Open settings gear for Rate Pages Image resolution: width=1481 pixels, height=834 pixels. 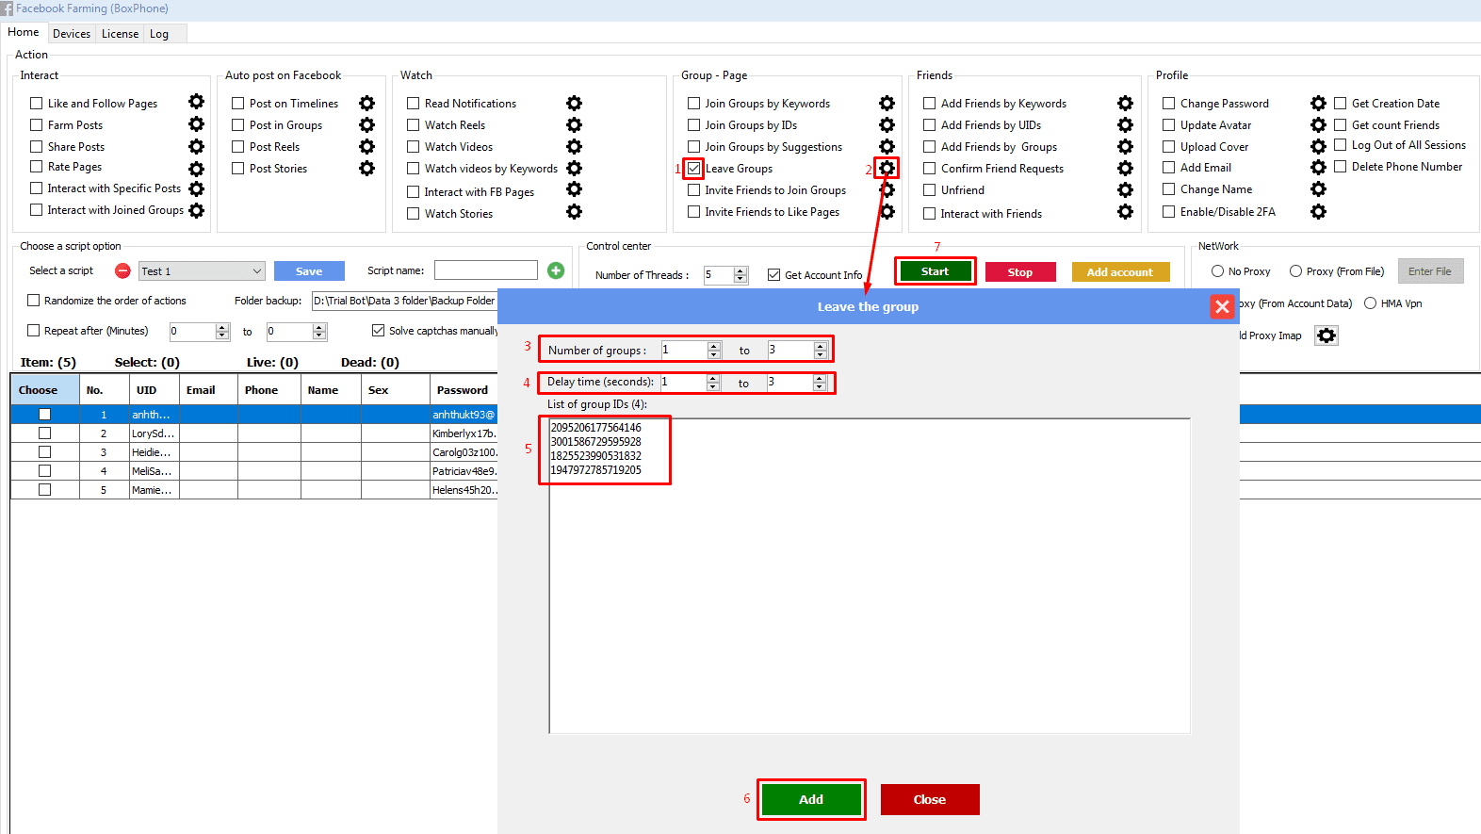[196, 169]
